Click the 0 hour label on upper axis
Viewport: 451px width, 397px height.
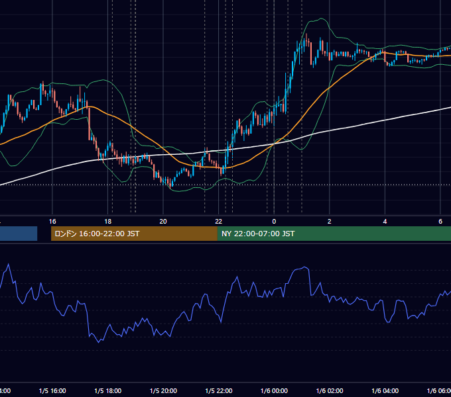pyautogui.click(x=274, y=222)
